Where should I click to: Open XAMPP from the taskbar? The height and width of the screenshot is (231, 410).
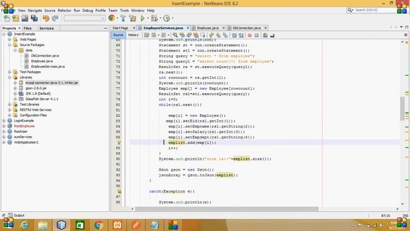[x=117, y=225]
